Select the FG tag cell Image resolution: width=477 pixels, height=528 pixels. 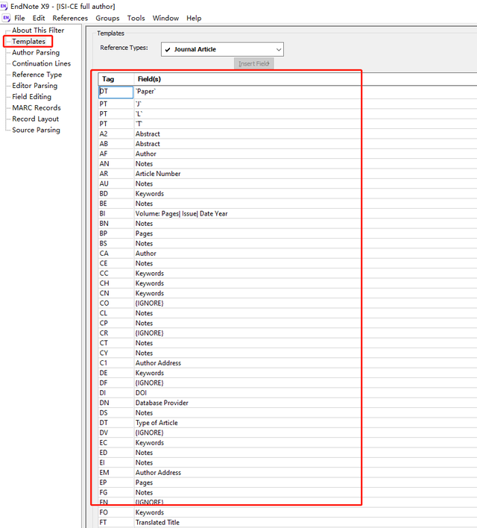pyautogui.click(x=116, y=493)
